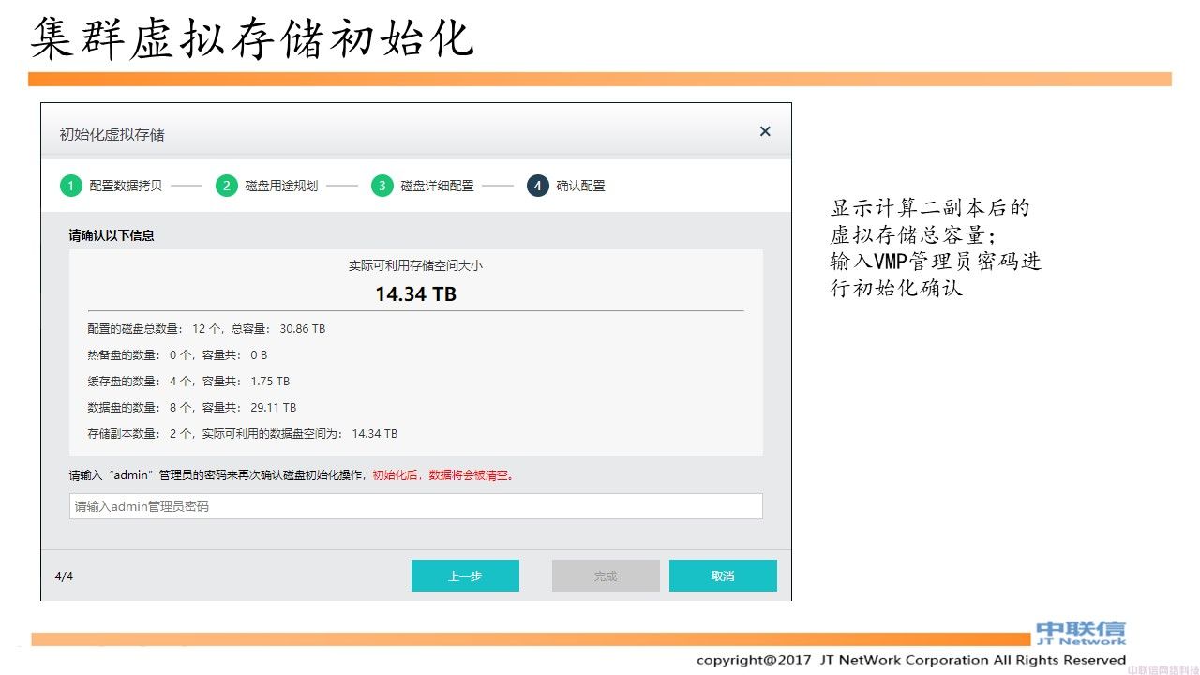
Task: Click the 中联信 JT Network logo
Action: point(1081,633)
